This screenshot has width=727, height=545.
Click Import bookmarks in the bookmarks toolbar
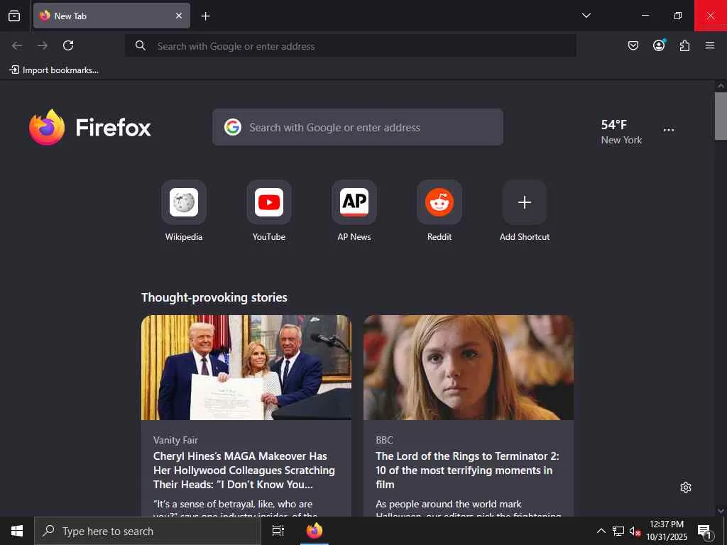(54, 70)
